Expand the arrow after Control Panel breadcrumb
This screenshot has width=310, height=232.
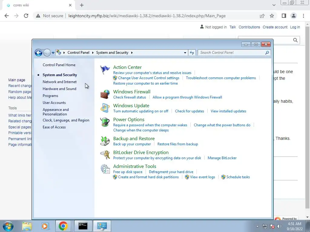point(93,53)
